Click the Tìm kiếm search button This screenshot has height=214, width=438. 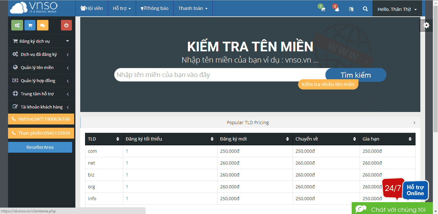coord(356,75)
